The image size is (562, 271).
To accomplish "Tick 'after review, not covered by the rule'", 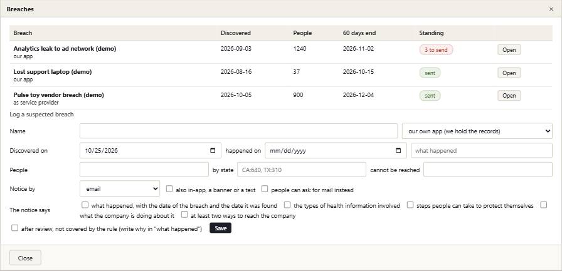I will [14, 228].
